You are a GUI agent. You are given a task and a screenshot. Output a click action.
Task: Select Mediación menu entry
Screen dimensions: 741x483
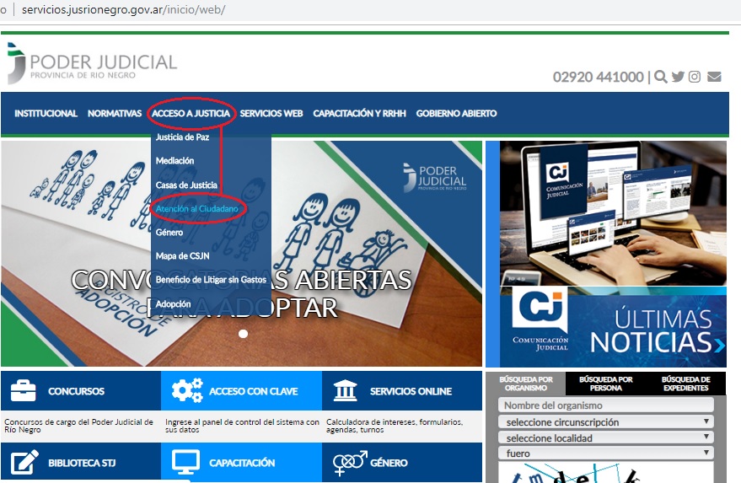click(175, 161)
